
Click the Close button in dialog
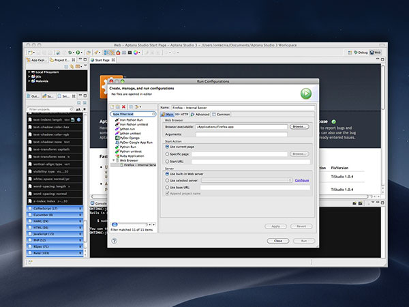coord(278,241)
